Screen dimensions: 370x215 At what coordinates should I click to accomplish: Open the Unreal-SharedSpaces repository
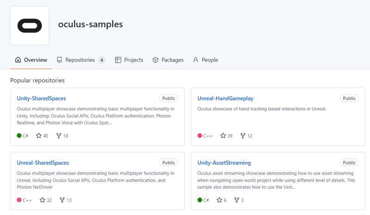click(43, 163)
